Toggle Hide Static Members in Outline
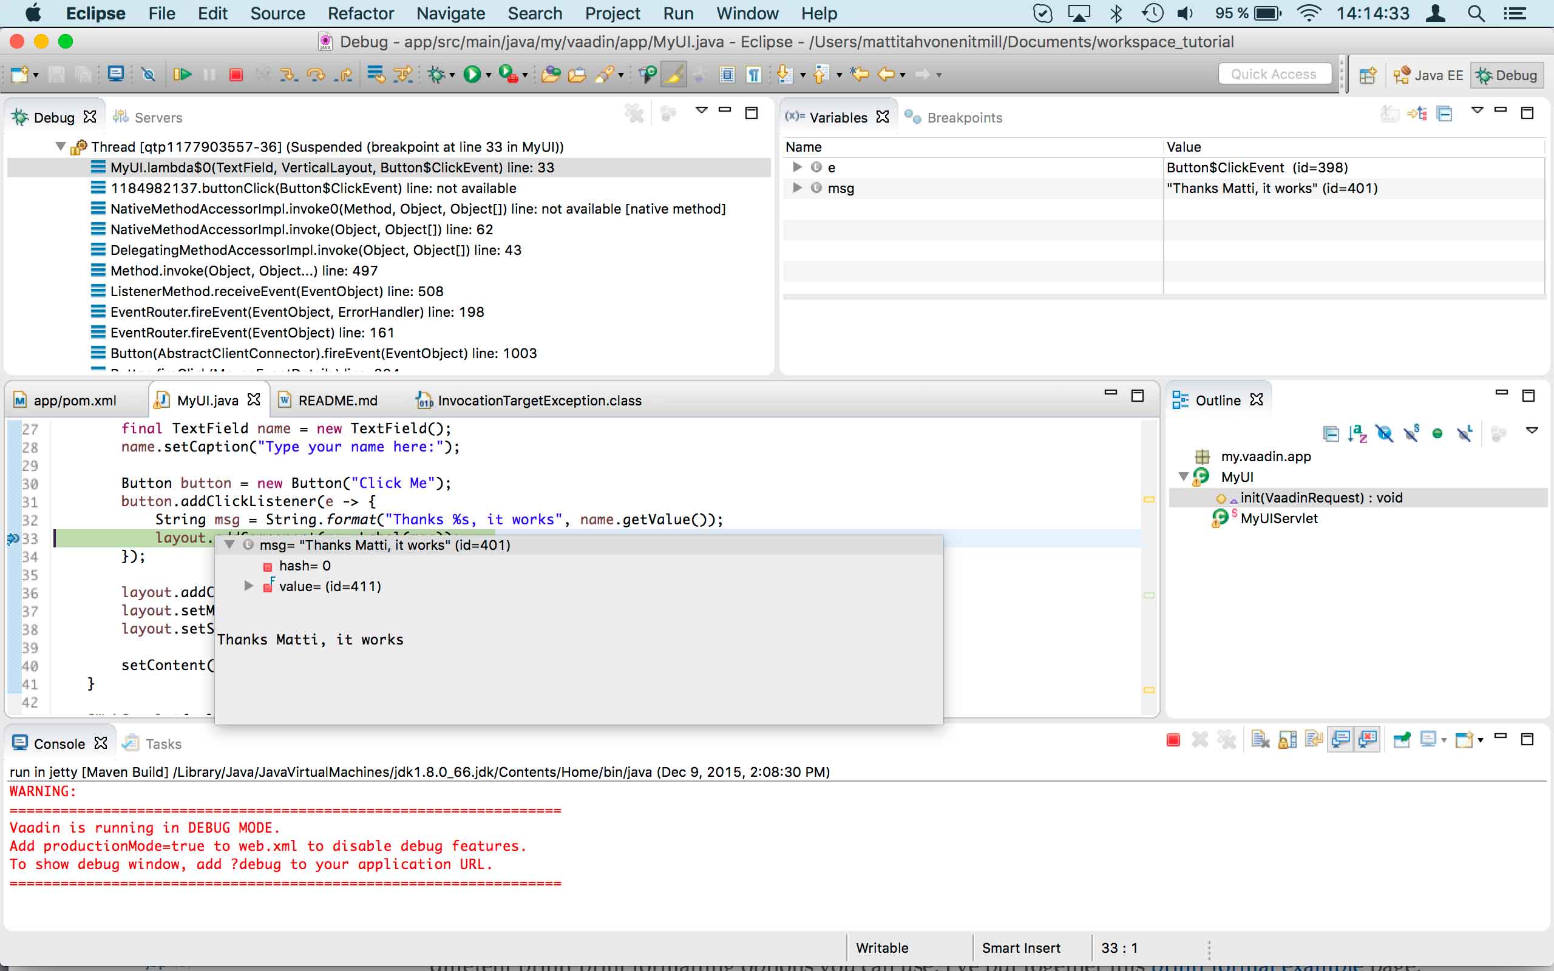Viewport: 1554px width, 971px height. tap(1411, 434)
